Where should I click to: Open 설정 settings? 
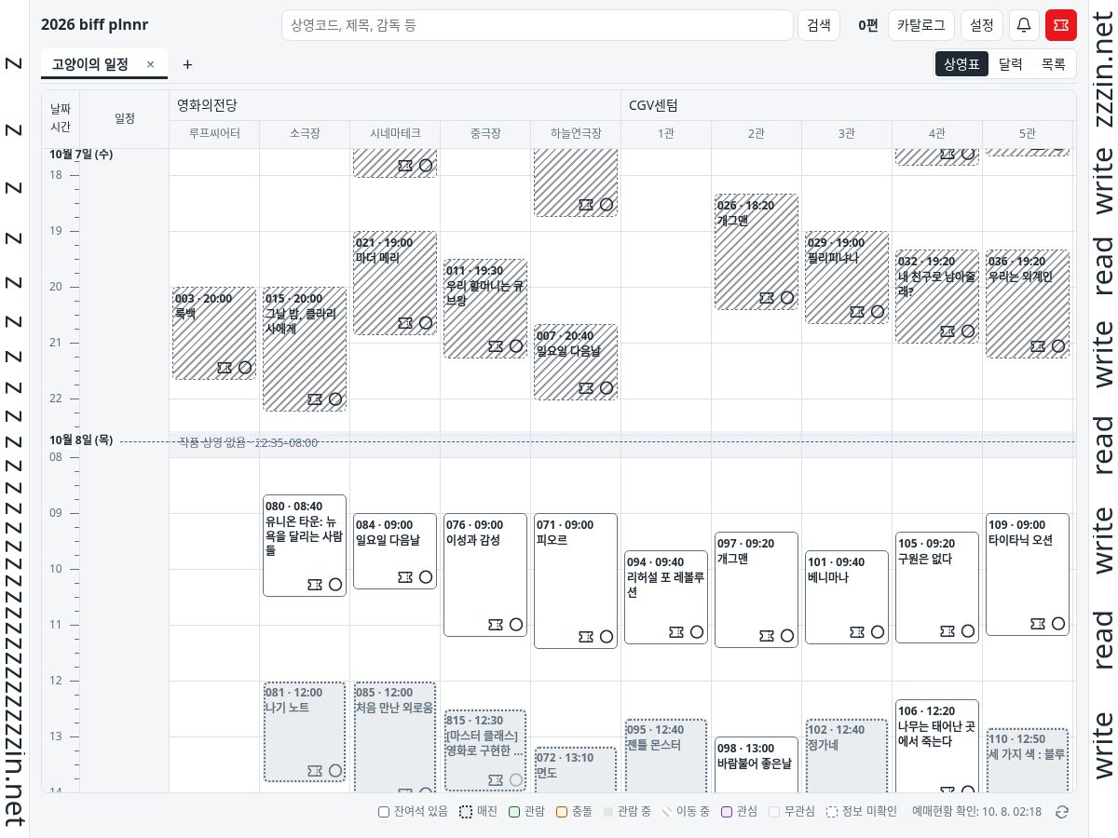click(982, 25)
